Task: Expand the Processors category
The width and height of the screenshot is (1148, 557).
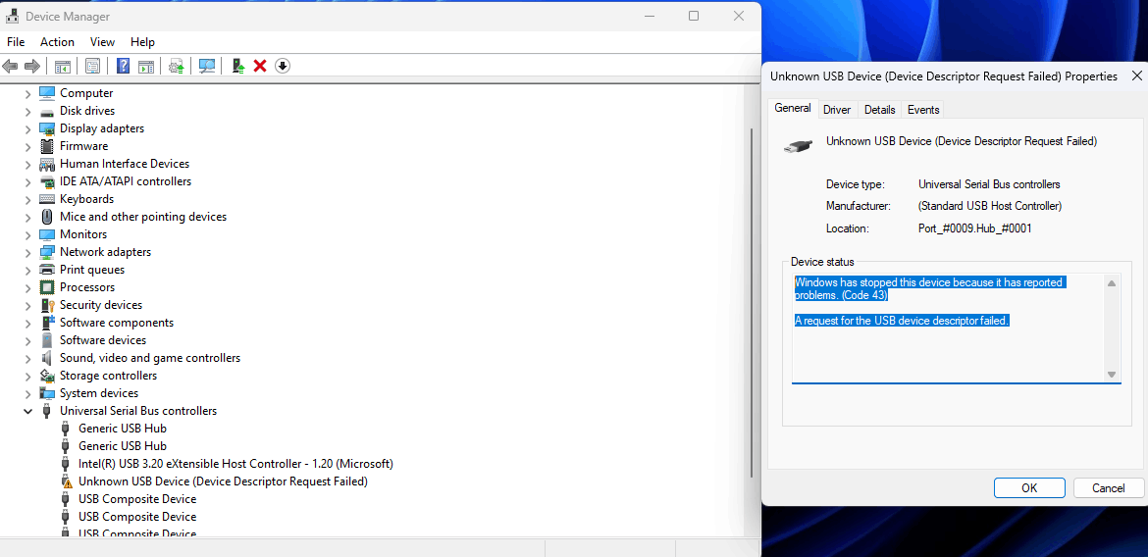Action: point(27,287)
